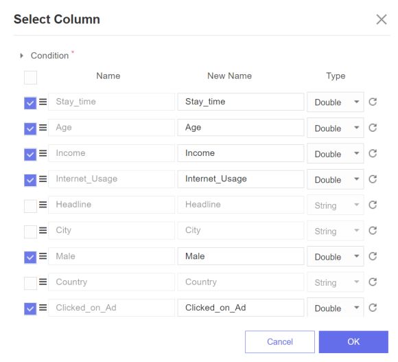Click the OK button
This screenshot has width=398, height=362.
coord(353,341)
